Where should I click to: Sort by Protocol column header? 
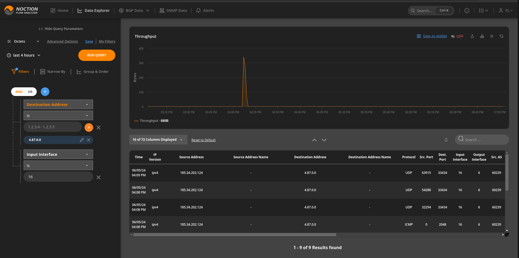409,157
